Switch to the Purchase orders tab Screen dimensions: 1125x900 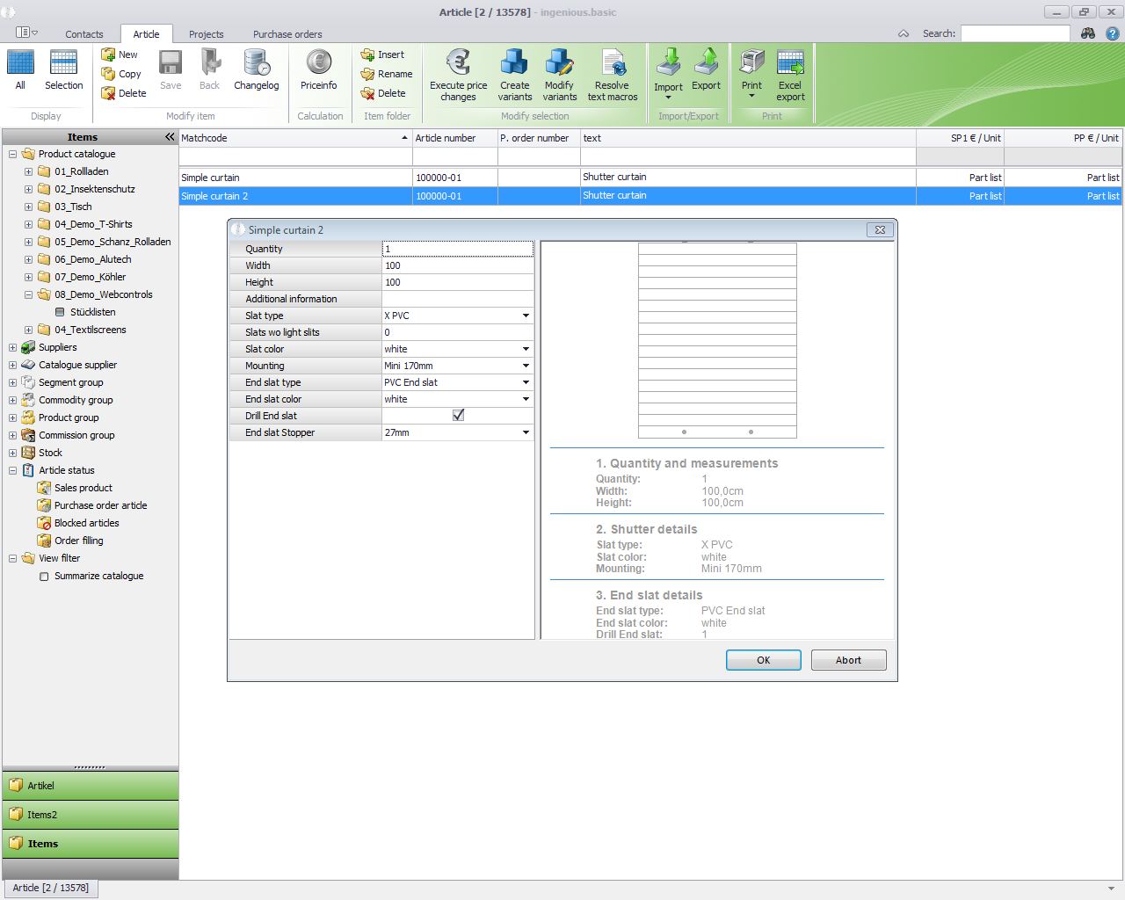tap(287, 34)
